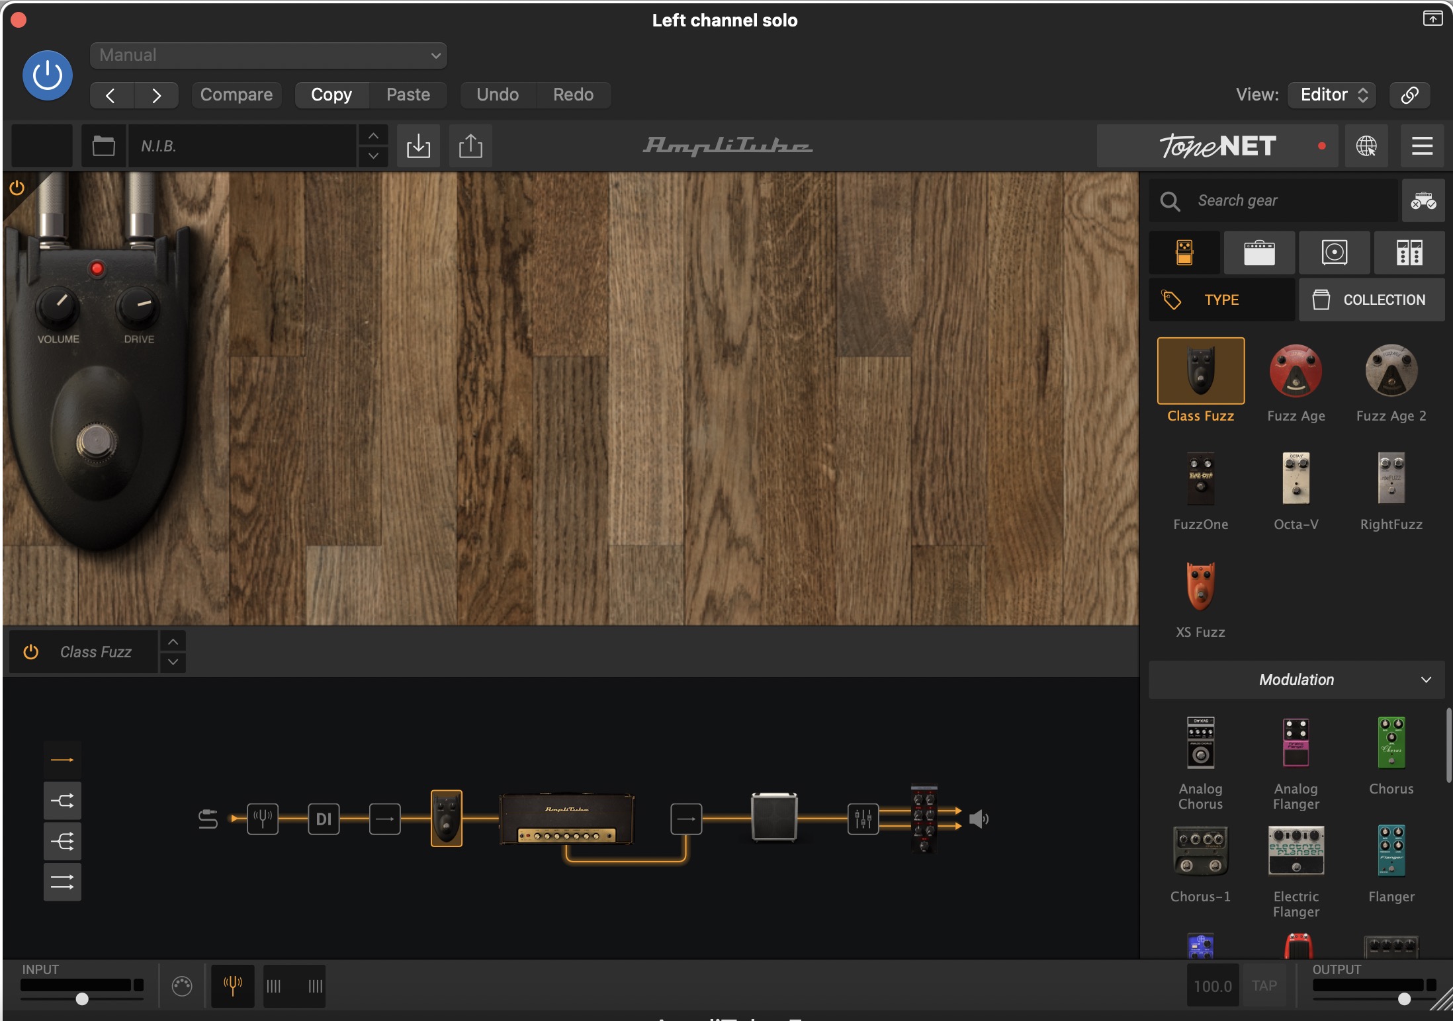Switch to the TYPE tab
The width and height of the screenshot is (1453, 1021).
tap(1221, 300)
